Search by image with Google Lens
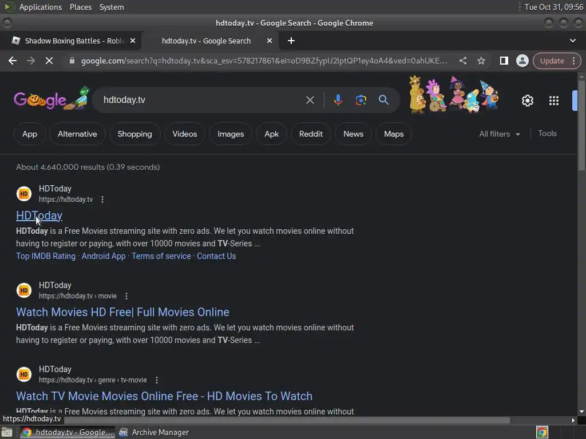The height and width of the screenshot is (439, 586). click(x=361, y=100)
